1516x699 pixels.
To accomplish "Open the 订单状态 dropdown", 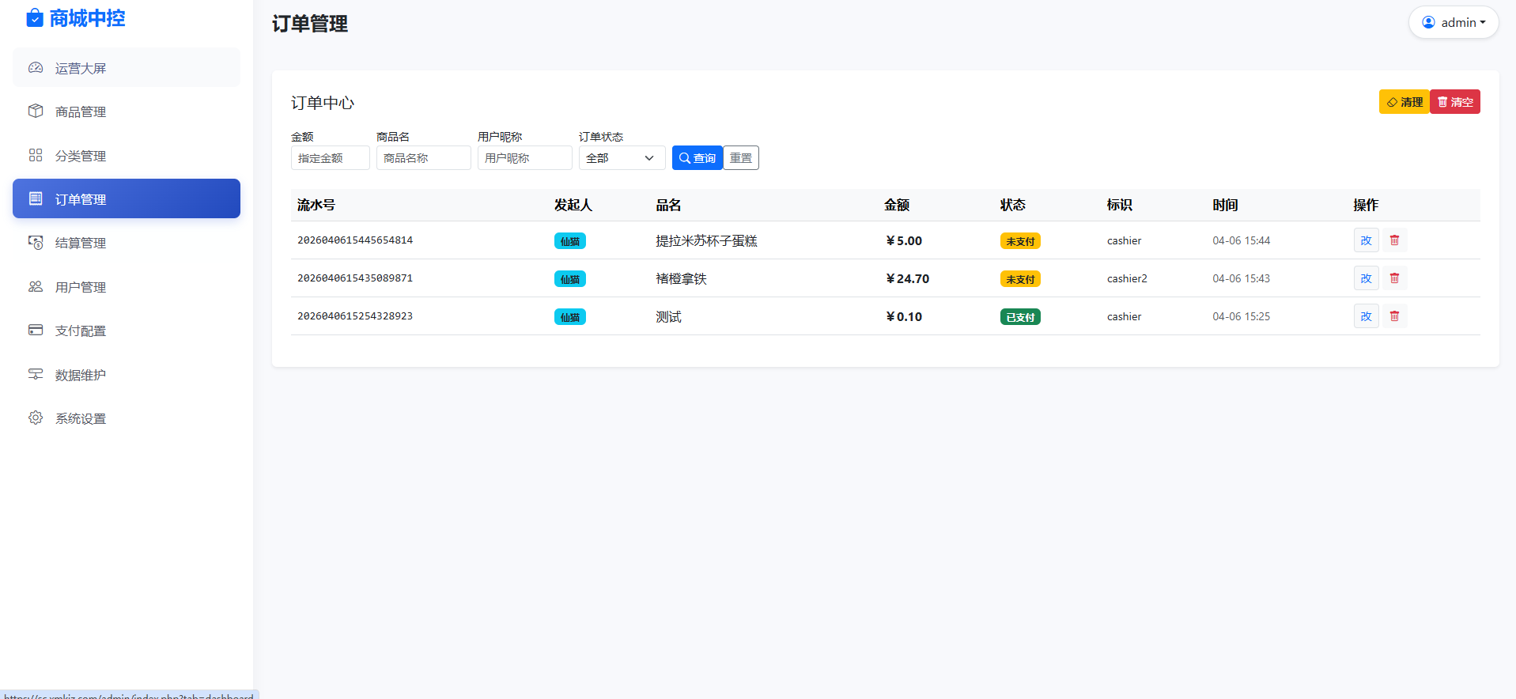I will click(621, 158).
